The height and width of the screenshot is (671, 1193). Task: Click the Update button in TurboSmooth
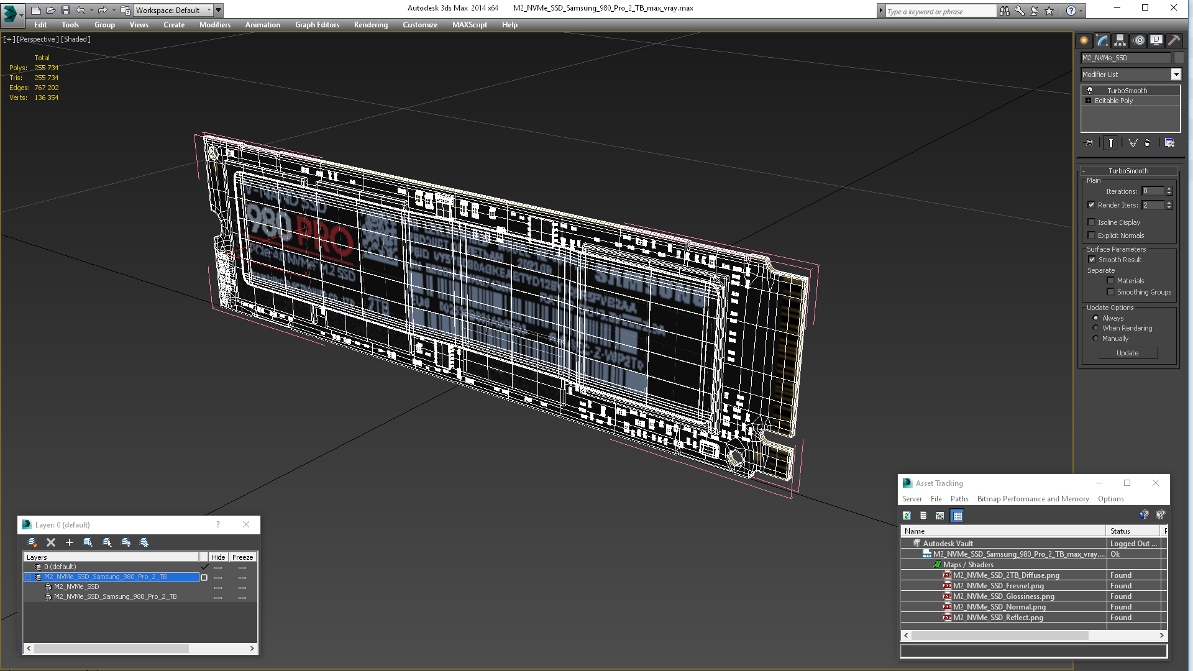click(x=1128, y=353)
